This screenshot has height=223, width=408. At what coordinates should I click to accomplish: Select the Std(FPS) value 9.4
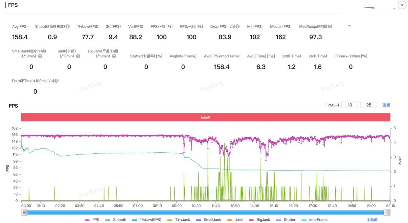click(x=113, y=37)
